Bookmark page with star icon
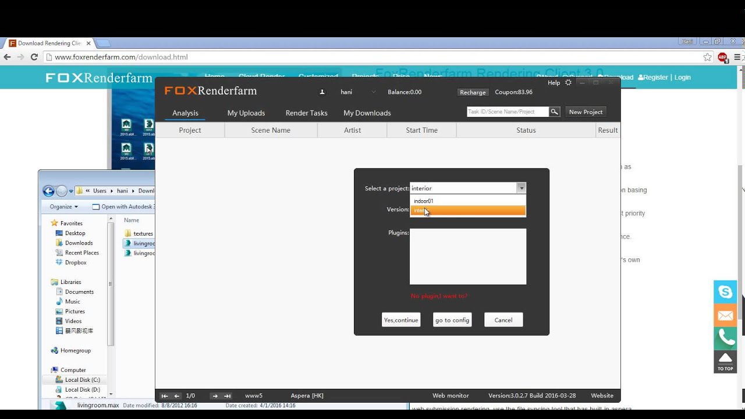 (707, 57)
